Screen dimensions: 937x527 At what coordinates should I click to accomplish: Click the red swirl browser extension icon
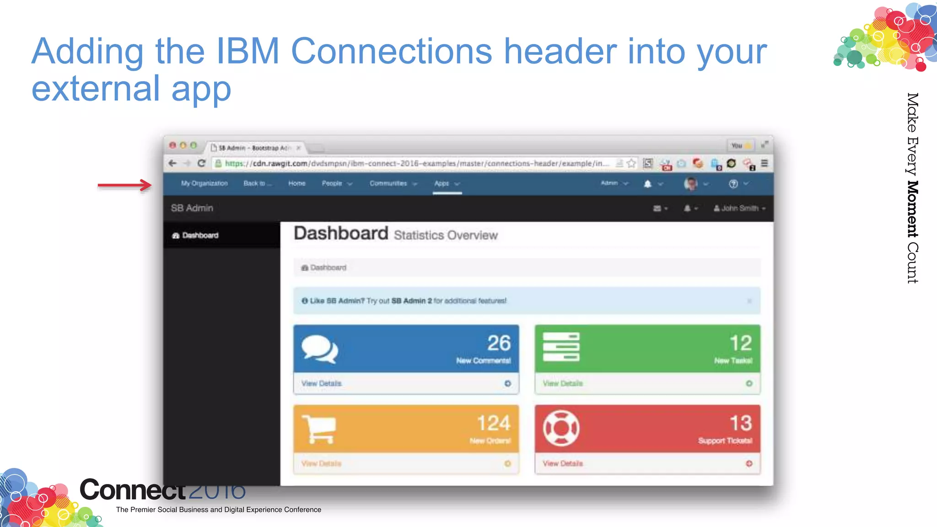(698, 163)
